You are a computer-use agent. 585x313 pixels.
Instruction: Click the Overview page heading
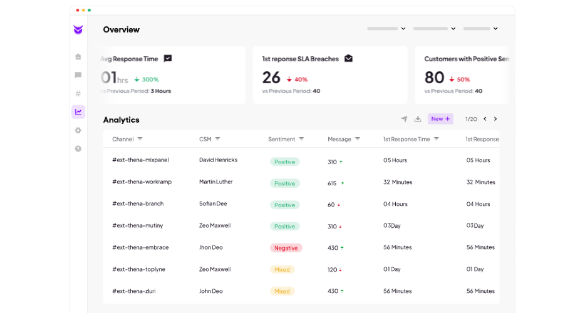122,29
